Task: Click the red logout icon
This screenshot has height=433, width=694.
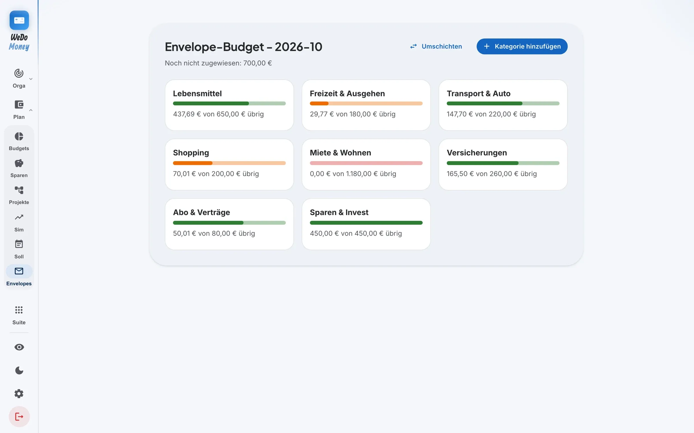Action: [19, 417]
